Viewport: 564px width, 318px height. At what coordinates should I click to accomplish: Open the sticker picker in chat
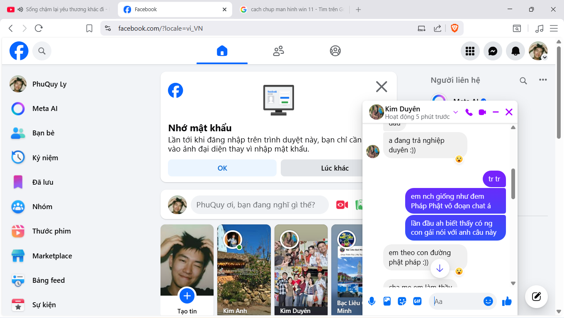(x=402, y=301)
